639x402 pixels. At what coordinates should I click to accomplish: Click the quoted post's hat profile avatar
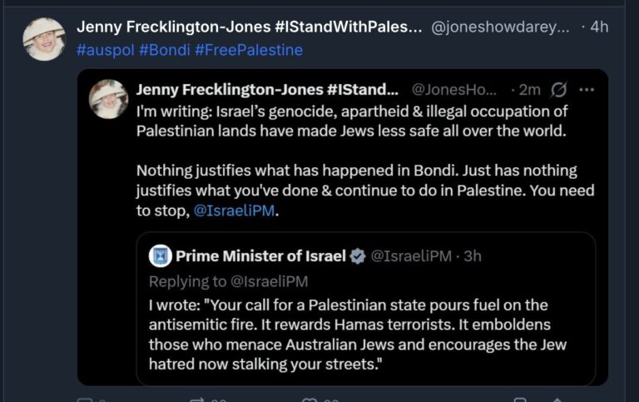(108, 100)
